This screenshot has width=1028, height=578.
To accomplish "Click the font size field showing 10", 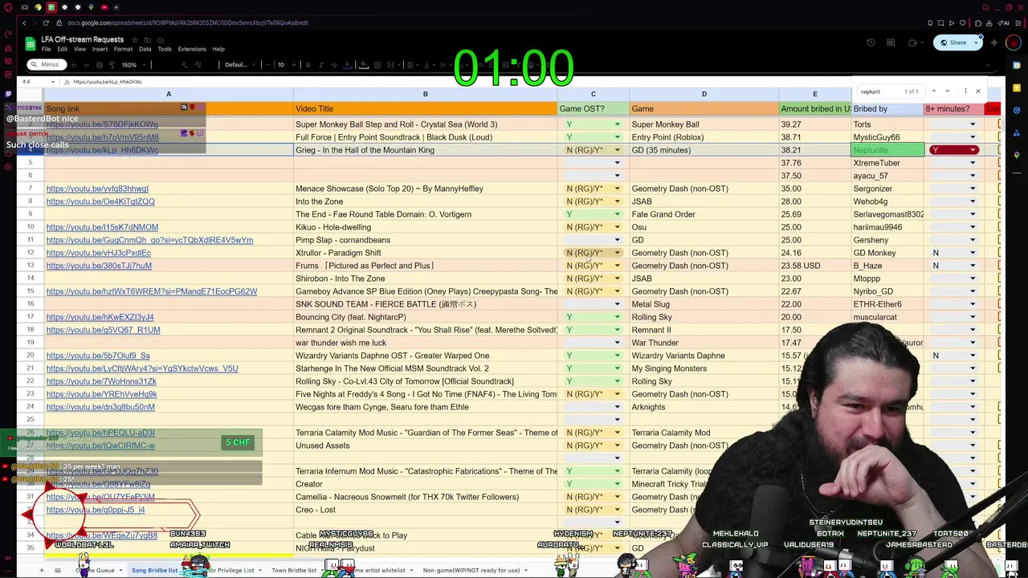I will [x=281, y=65].
